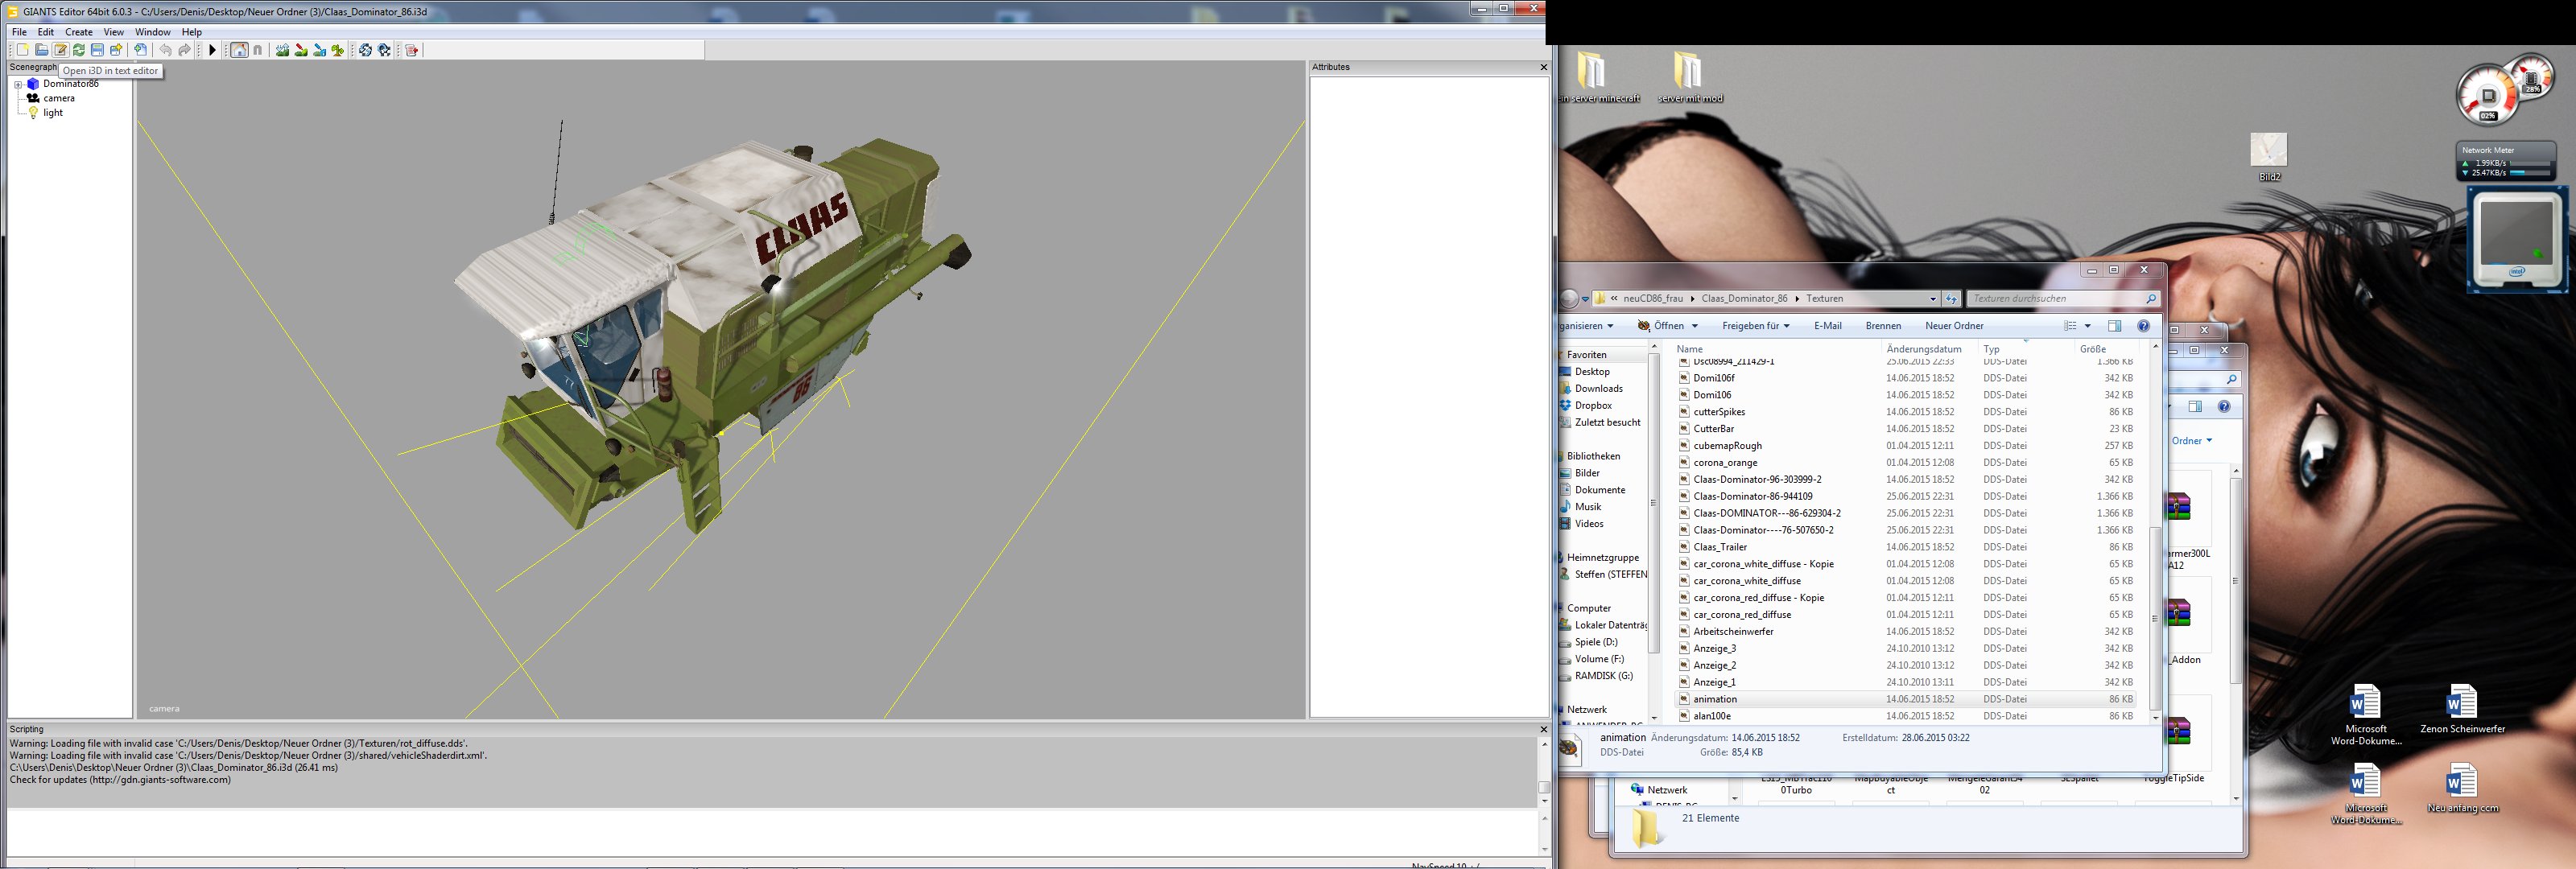2576x869 pixels.
Task: Select the animation file row
Action: [x=1905, y=699]
